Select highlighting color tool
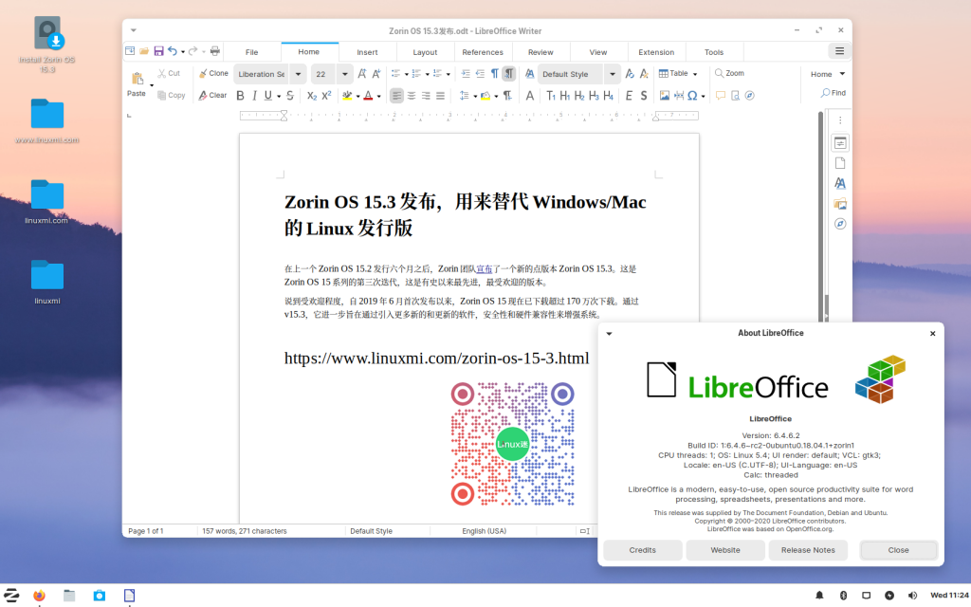The height and width of the screenshot is (607, 971). (345, 96)
